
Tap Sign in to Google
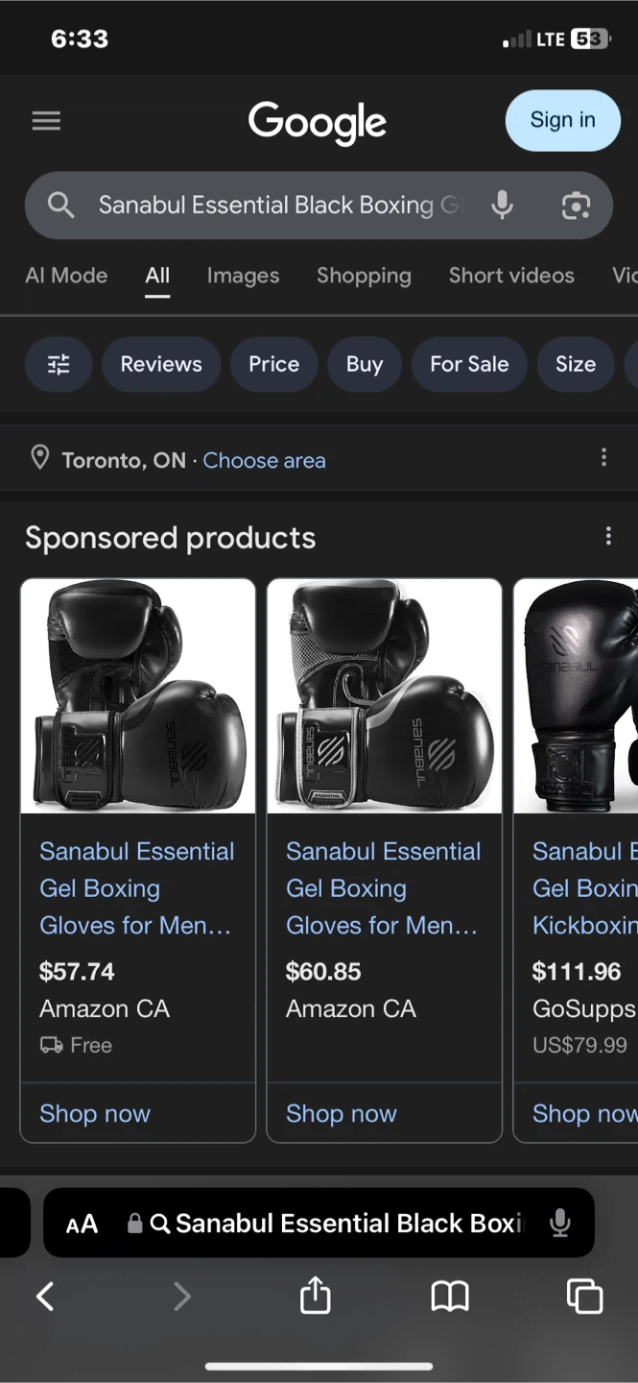click(x=562, y=120)
